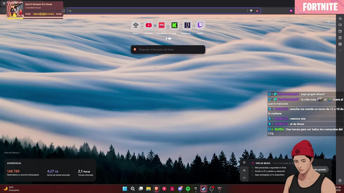Click the Brave Search input box
The width and height of the screenshot is (344, 193).
coord(168,50)
